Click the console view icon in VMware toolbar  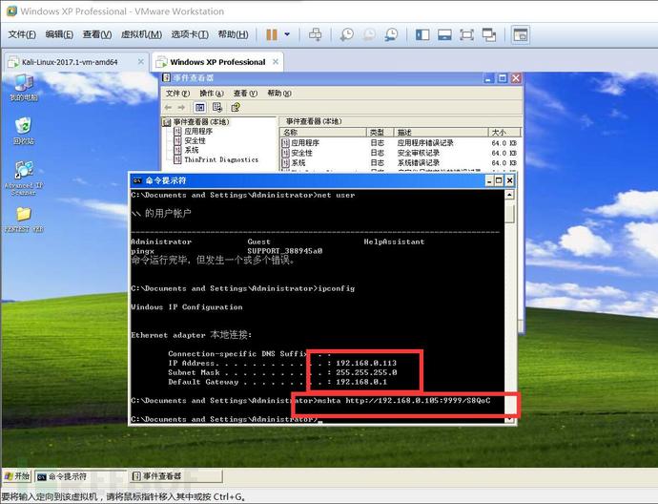coord(521,34)
